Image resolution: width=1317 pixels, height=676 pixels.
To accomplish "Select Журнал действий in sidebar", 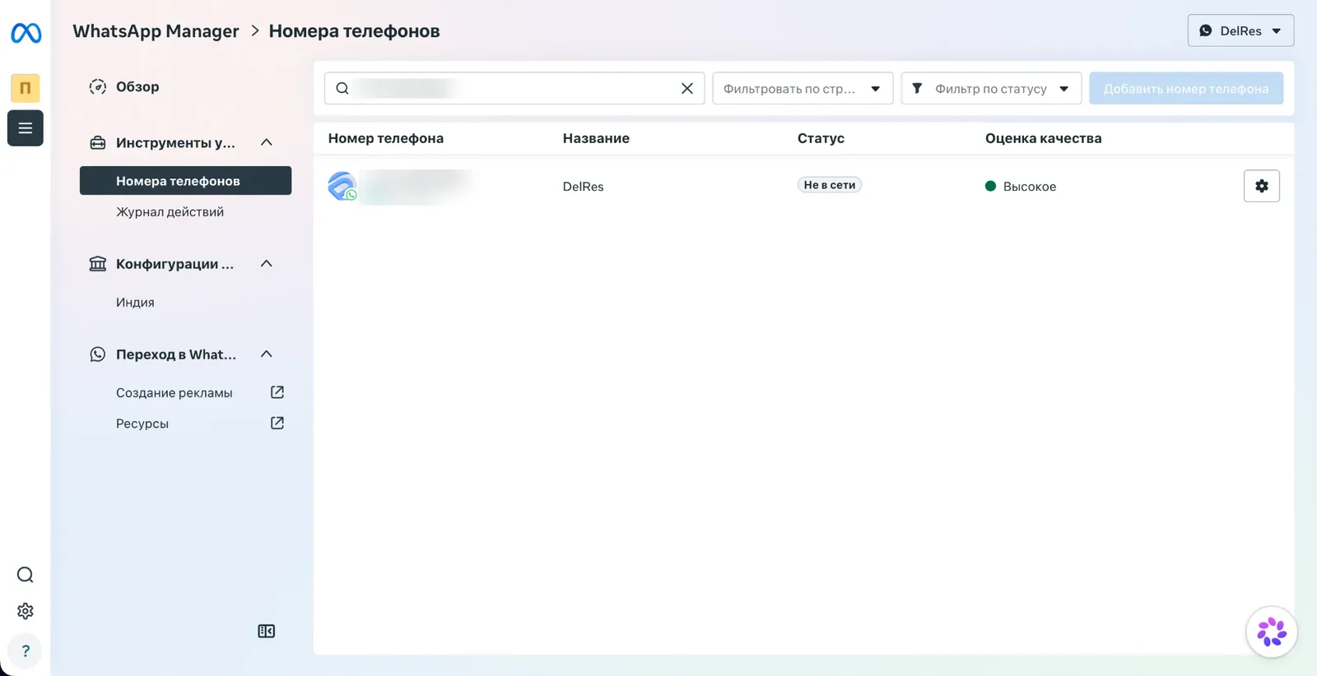I will tap(170, 212).
